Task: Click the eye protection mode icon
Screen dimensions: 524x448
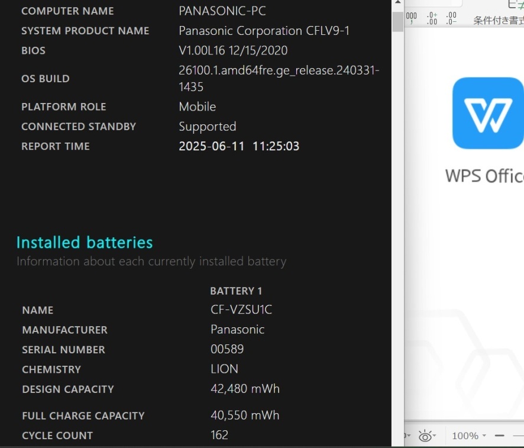Action: click(x=425, y=436)
